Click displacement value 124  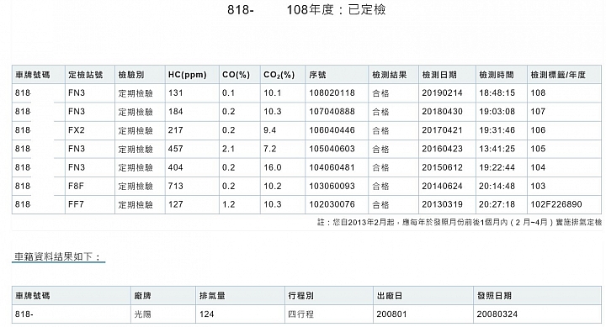207,314
